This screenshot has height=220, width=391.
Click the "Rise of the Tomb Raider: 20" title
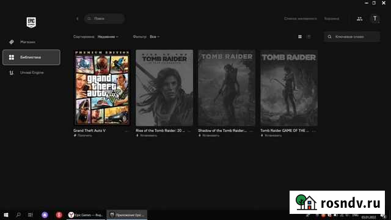point(160,130)
